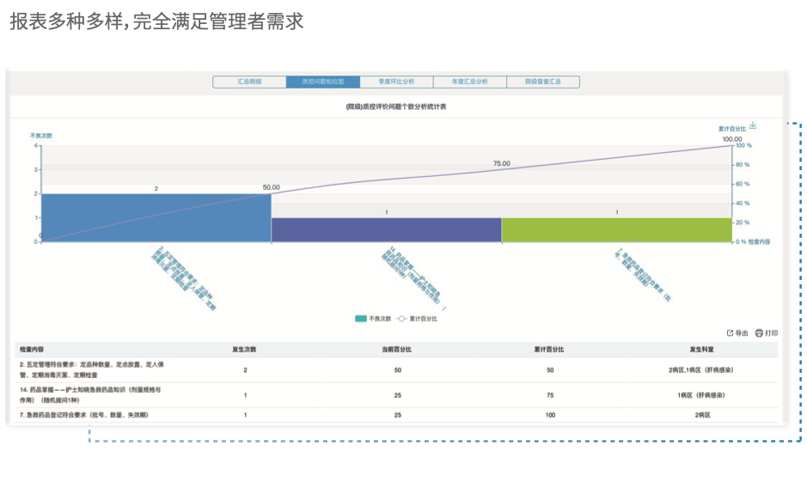Click the 当前百分比 column header

(397, 350)
